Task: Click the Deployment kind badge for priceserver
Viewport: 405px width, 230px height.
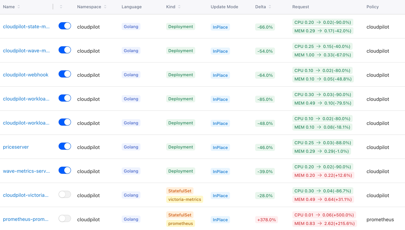Action: click(x=181, y=147)
